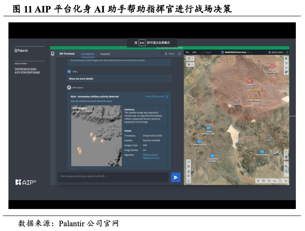
Task: Click the Palantir logo in the left sidebar
Action: (21, 51)
